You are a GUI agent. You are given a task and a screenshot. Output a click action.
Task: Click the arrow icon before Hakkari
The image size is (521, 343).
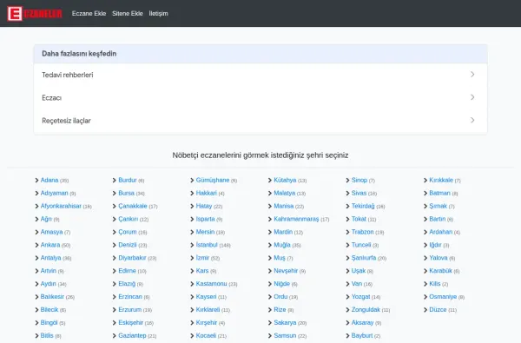click(x=193, y=194)
